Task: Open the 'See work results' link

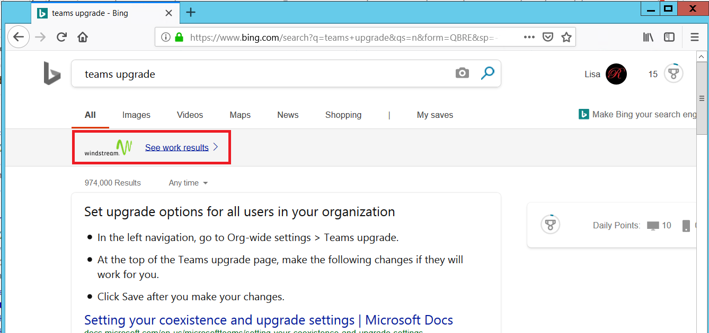Action: click(177, 147)
